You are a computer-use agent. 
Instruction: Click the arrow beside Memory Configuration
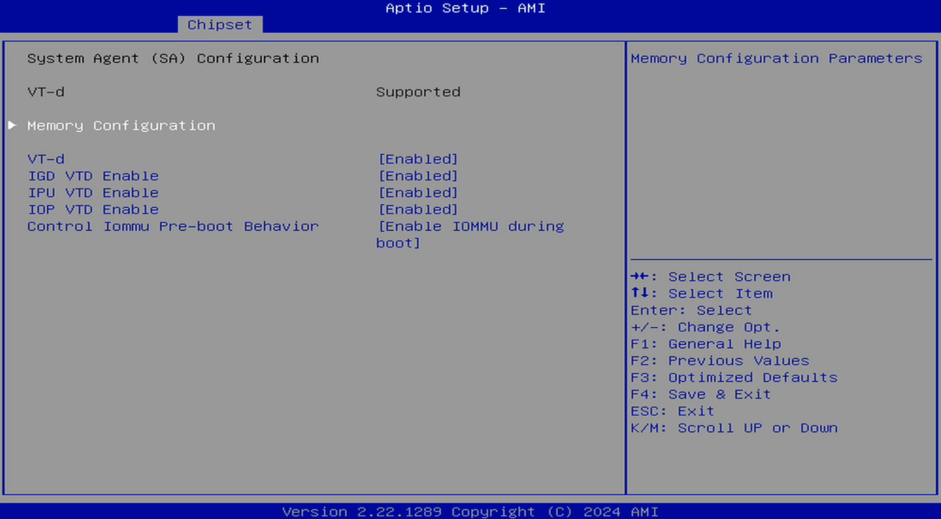(x=12, y=125)
